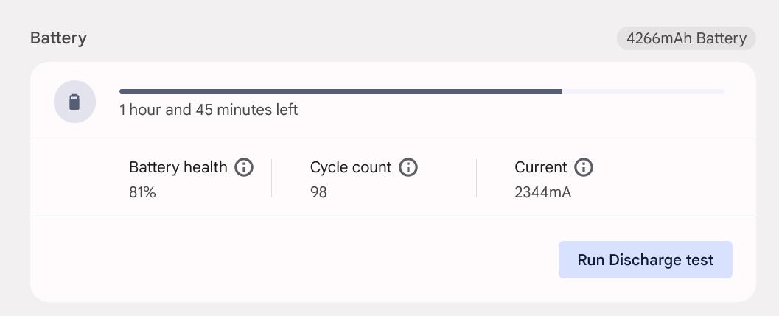Select the cycle count value 98

pyautogui.click(x=318, y=192)
